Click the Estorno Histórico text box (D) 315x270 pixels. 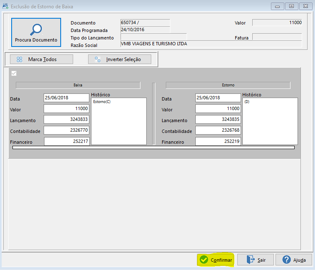270,121
